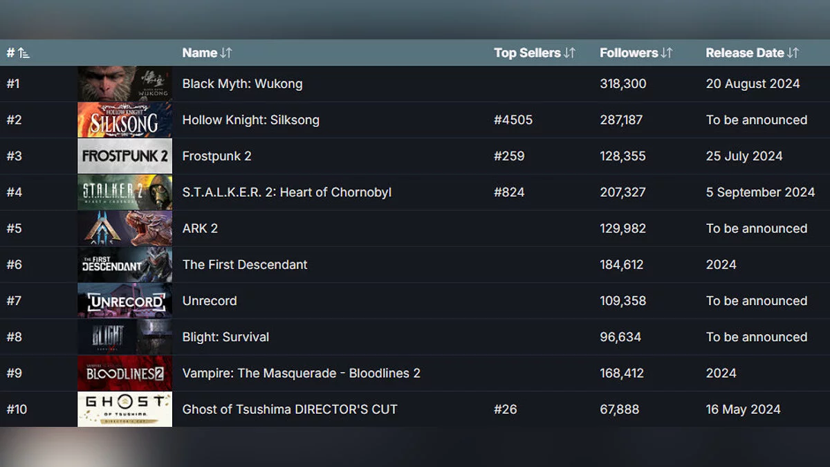Viewport: 830px width, 467px height.
Task: Select Silksong's To be announced date
Action: (x=757, y=120)
